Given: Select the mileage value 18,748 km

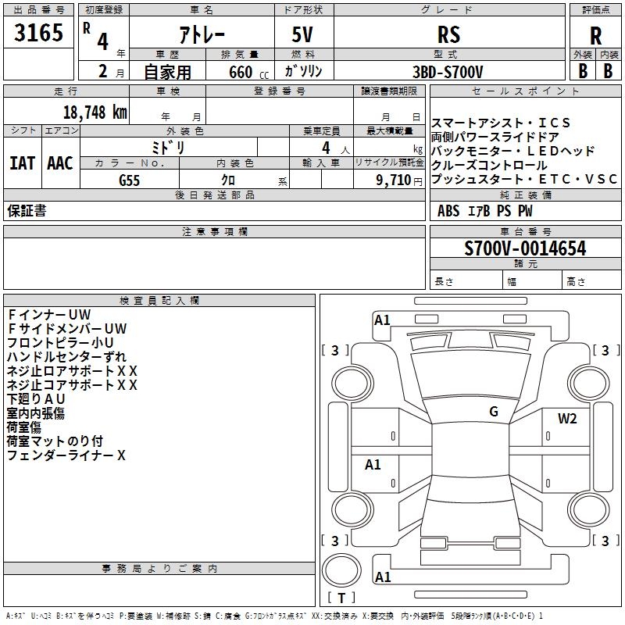Looking at the screenshot, I should (x=95, y=112).
